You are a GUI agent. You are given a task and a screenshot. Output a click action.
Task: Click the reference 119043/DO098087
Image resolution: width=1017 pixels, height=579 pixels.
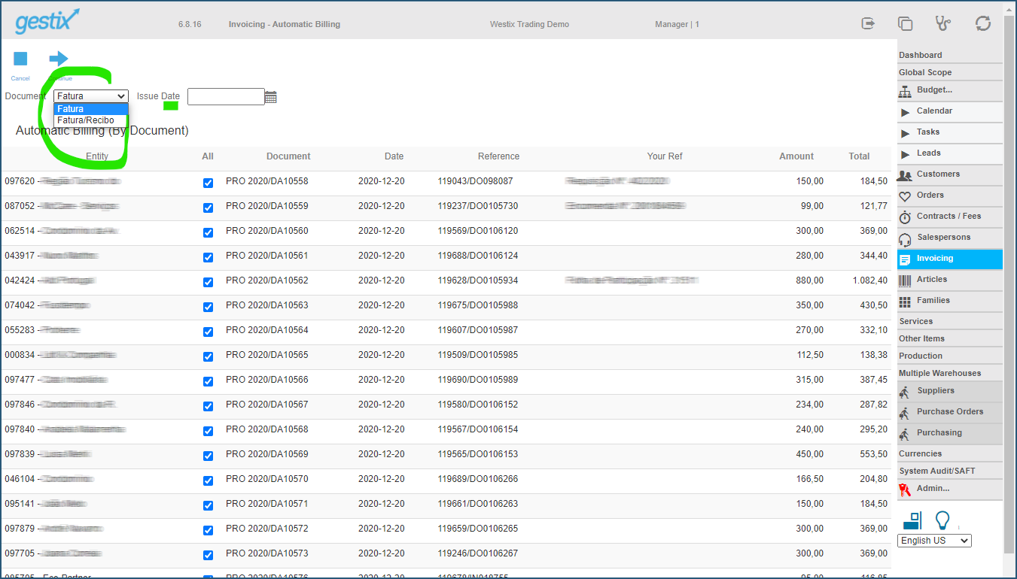476,181
